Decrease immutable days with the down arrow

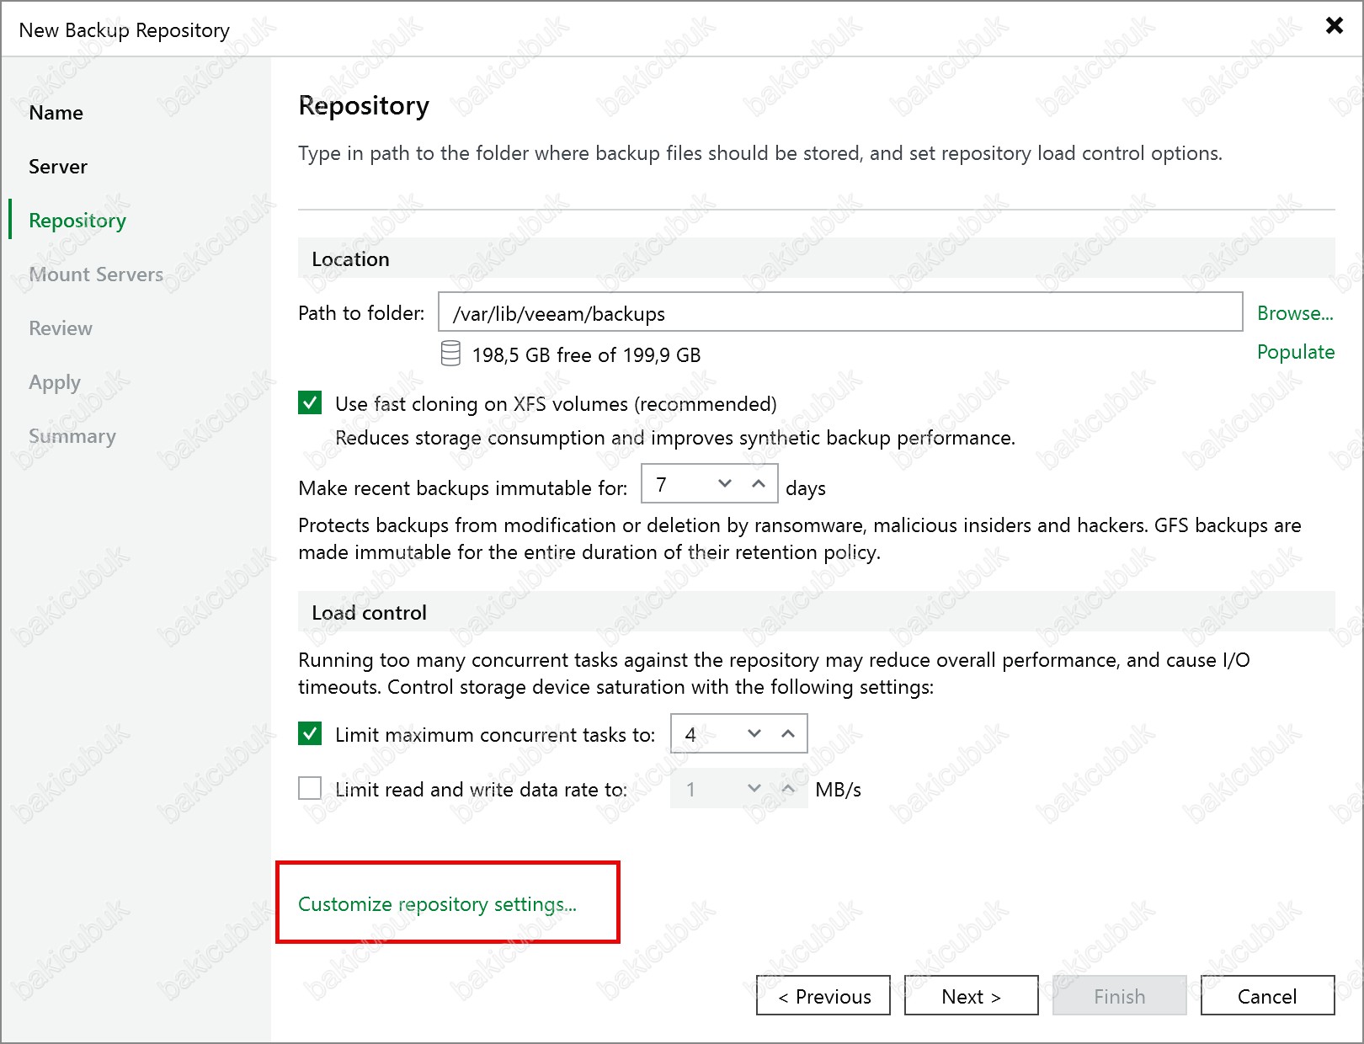tap(725, 483)
